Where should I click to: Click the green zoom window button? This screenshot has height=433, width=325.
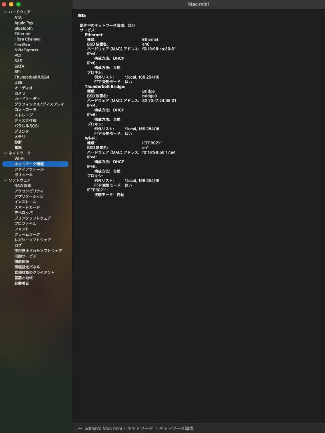[18, 4]
